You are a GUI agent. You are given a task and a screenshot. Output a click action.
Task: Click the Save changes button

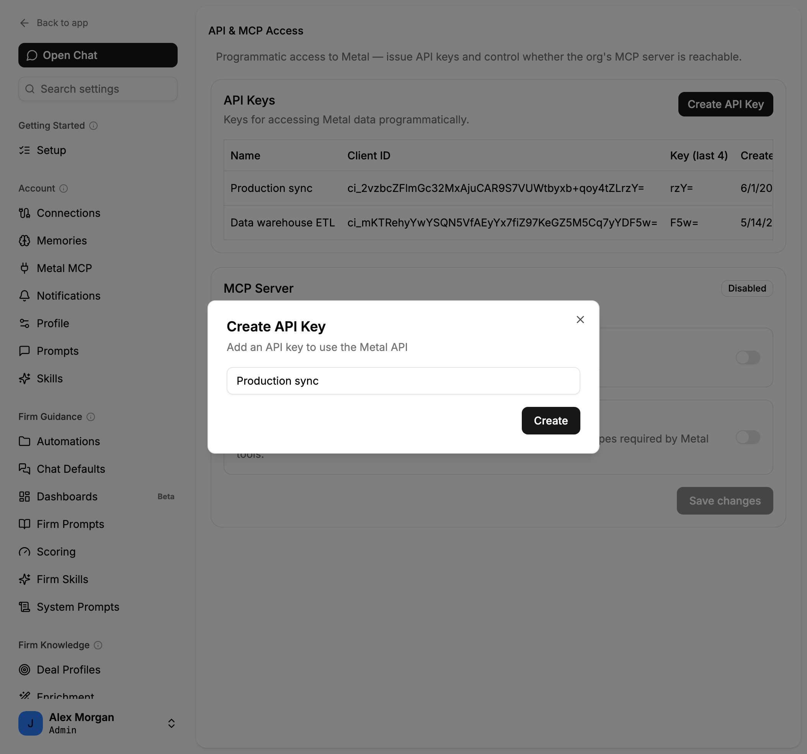coord(725,501)
